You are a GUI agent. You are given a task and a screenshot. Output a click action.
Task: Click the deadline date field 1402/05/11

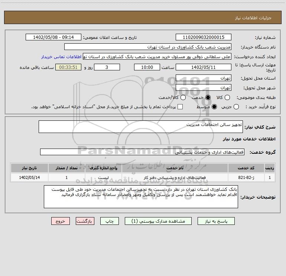coord(204,67)
